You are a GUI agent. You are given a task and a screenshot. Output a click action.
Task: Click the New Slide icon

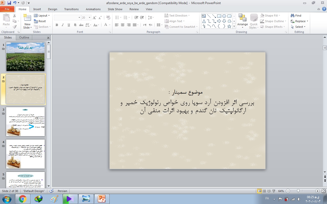(x=27, y=19)
